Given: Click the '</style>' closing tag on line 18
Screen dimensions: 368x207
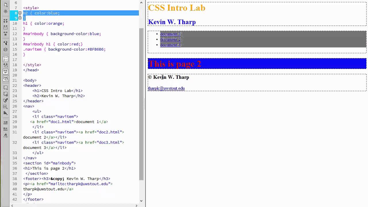Looking at the screenshot, I should [32, 65].
